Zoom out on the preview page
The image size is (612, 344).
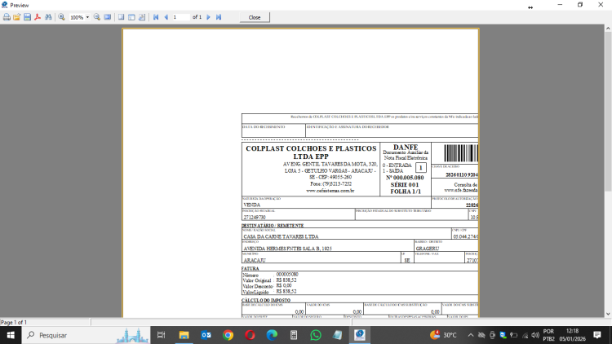pyautogui.click(x=97, y=17)
